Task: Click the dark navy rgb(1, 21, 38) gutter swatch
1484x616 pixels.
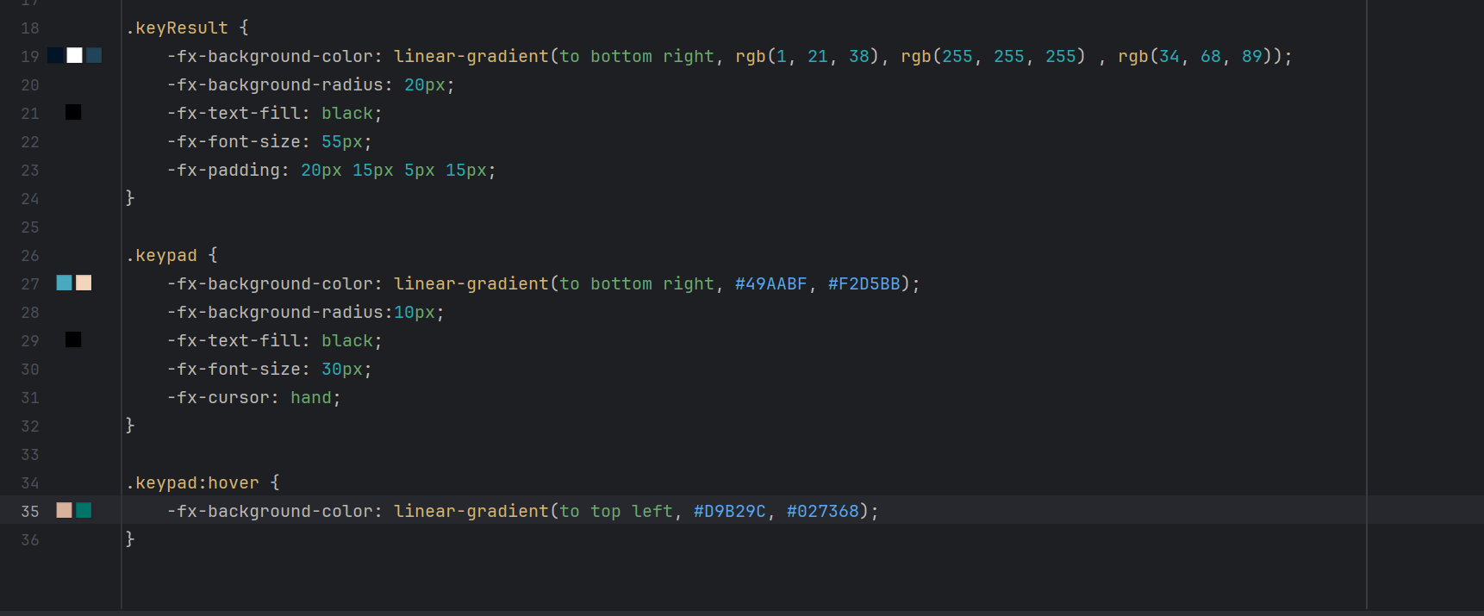Action: [x=55, y=56]
